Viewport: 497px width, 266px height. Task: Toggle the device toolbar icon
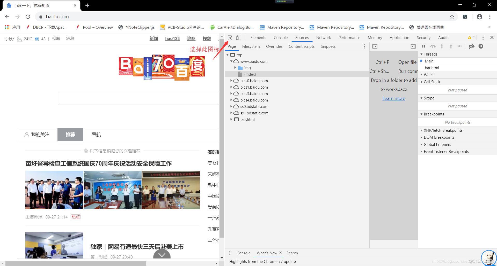point(239,38)
